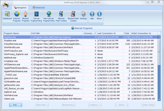Select the wmplayer.exe row

pyautogui.click(x=80, y=61)
